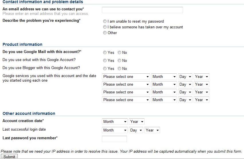Choose Yes for orkut usage

[105, 61]
